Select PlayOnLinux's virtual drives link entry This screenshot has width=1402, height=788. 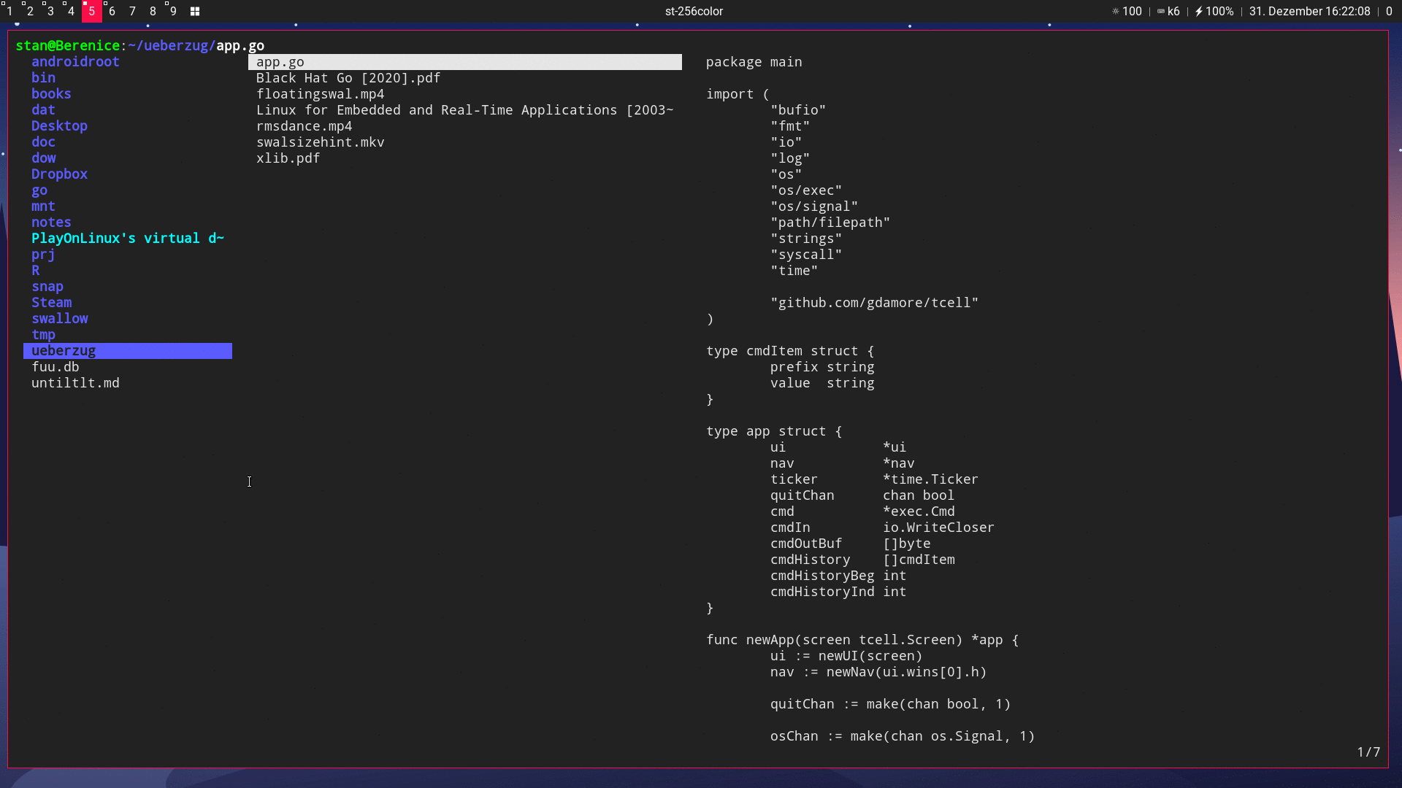click(x=127, y=239)
